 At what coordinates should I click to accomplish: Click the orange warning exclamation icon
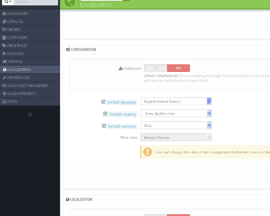click(148, 152)
